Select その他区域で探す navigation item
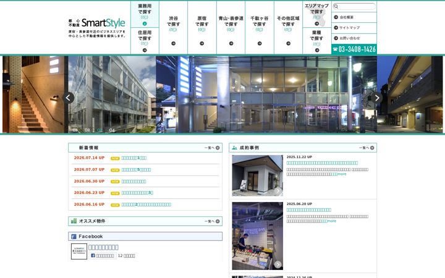Screen dimensions: 445x278 coord(288,28)
